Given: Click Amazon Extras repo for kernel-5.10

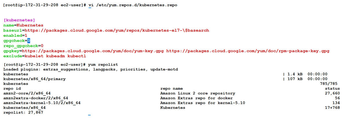Looking at the screenshot, I should coord(202,103).
